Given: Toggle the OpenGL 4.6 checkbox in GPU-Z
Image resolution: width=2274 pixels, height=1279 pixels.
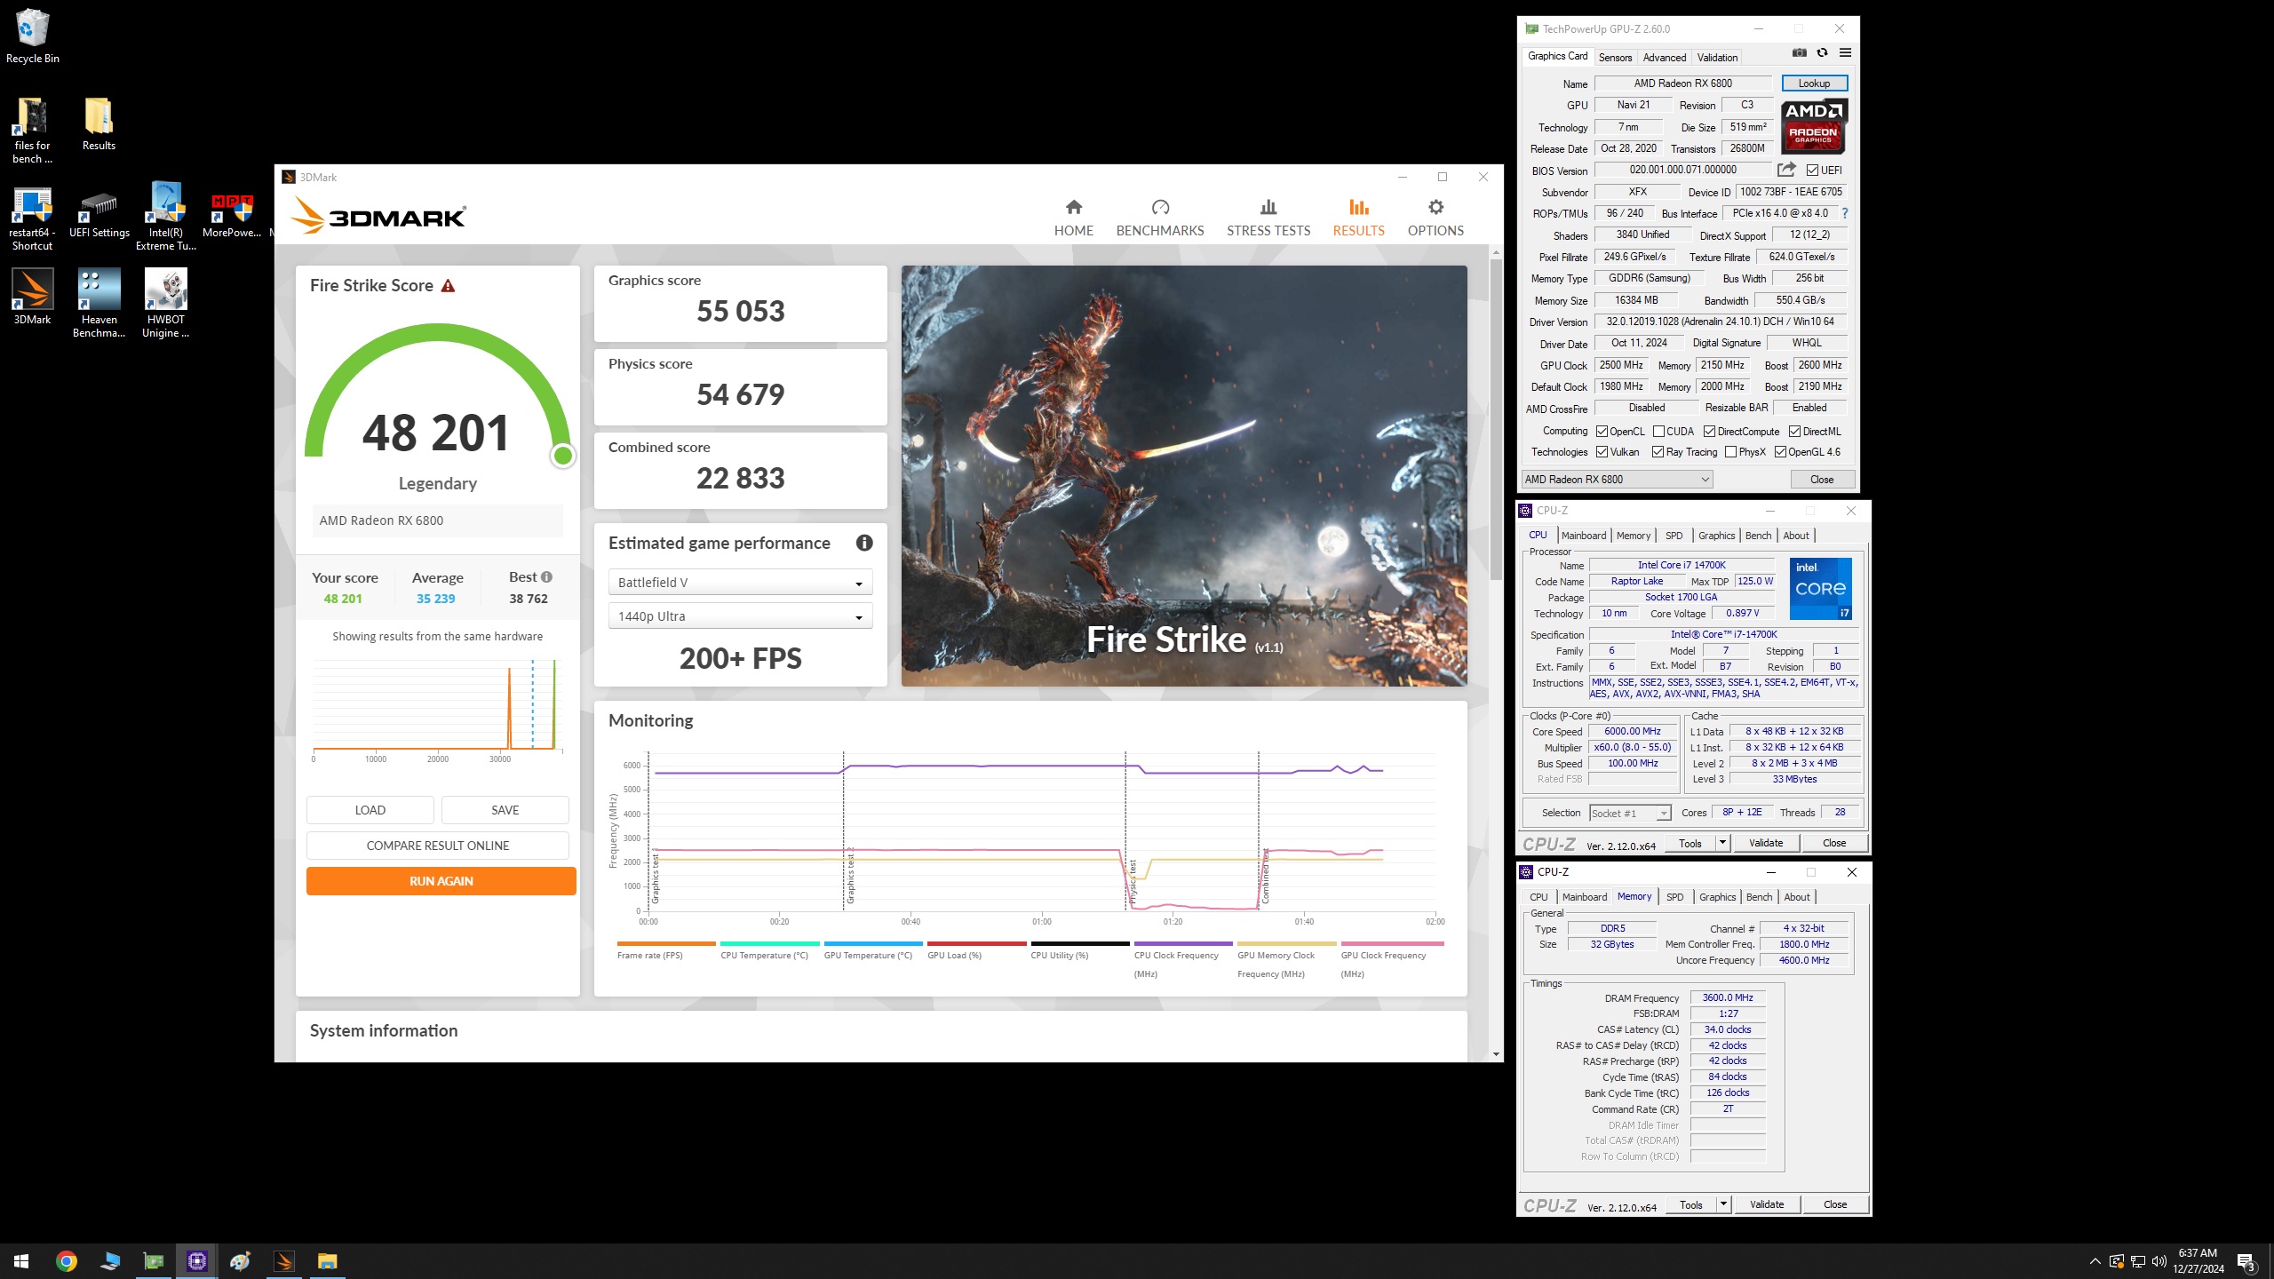Looking at the screenshot, I should [x=1780, y=452].
